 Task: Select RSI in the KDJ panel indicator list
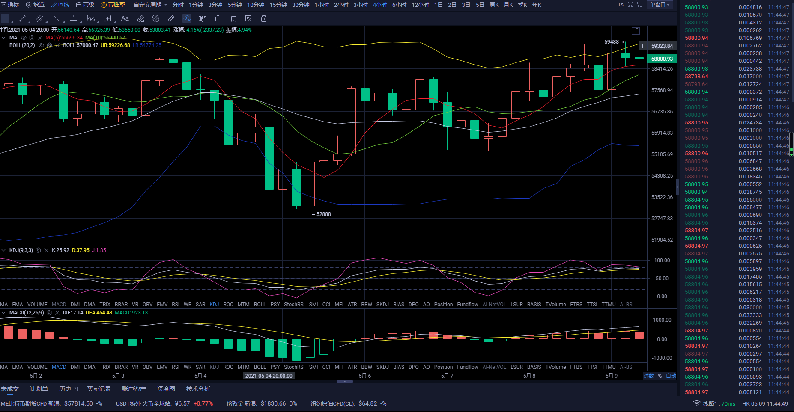pos(176,305)
